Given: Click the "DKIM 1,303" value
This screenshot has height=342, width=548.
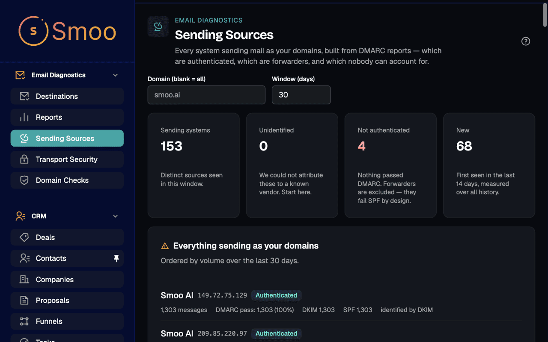Looking at the screenshot, I should tap(319, 310).
